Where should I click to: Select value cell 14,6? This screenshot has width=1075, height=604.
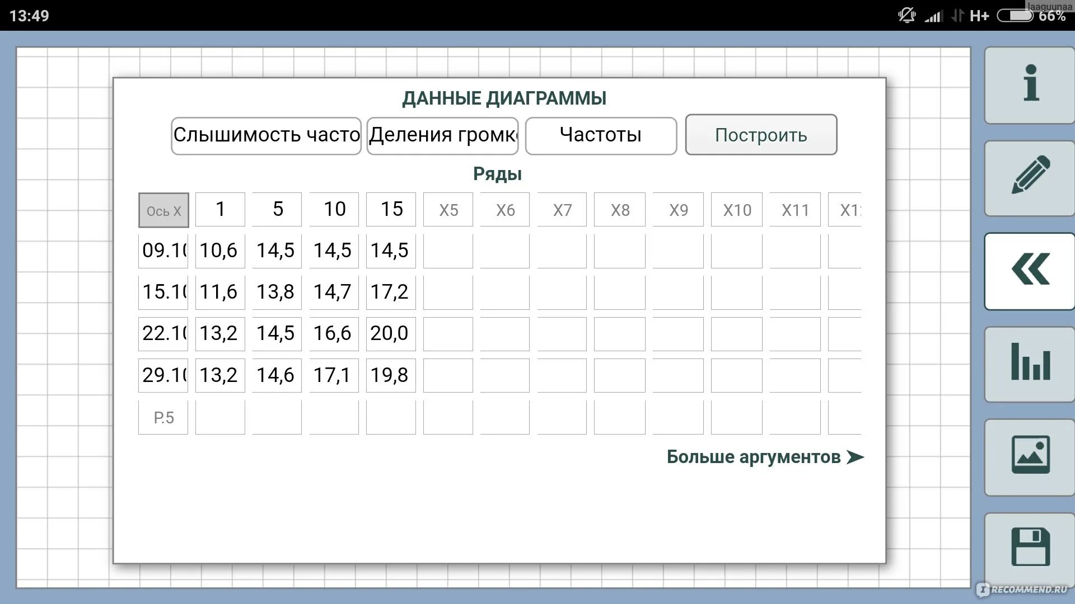click(x=277, y=375)
